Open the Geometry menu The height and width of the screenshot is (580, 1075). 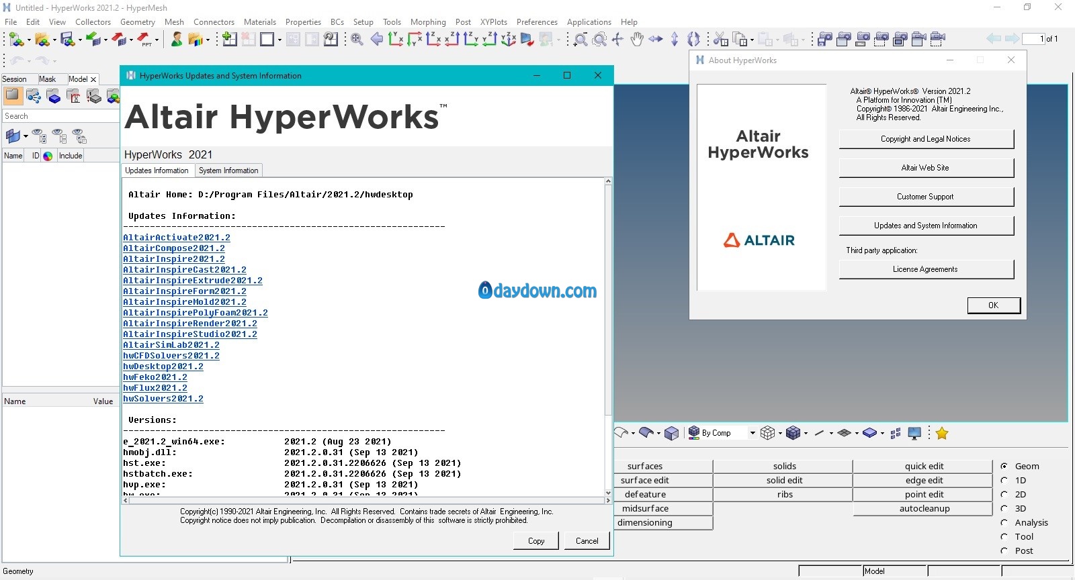pos(138,21)
